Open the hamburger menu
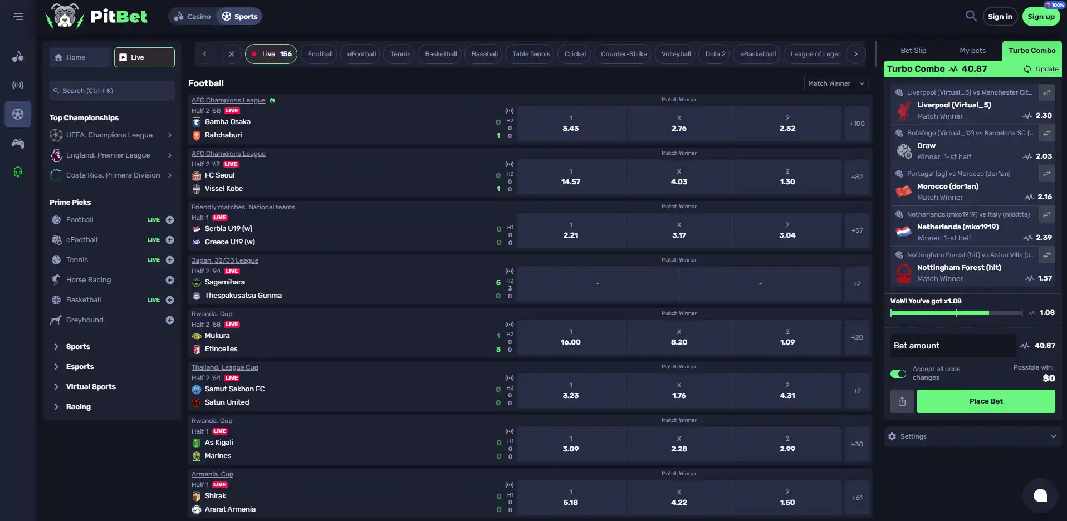The height and width of the screenshot is (521, 1067). coord(18,17)
